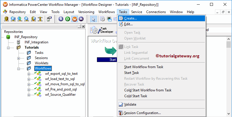The image size is (232, 117).
Task: Click the workflow icon beside wf_export_sql_to_text
Action: [x=39, y=74]
